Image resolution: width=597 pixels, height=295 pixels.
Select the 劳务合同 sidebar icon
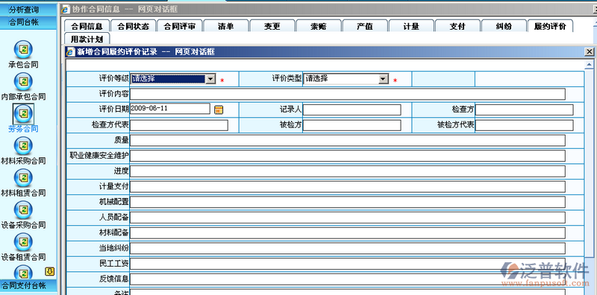[23, 113]
